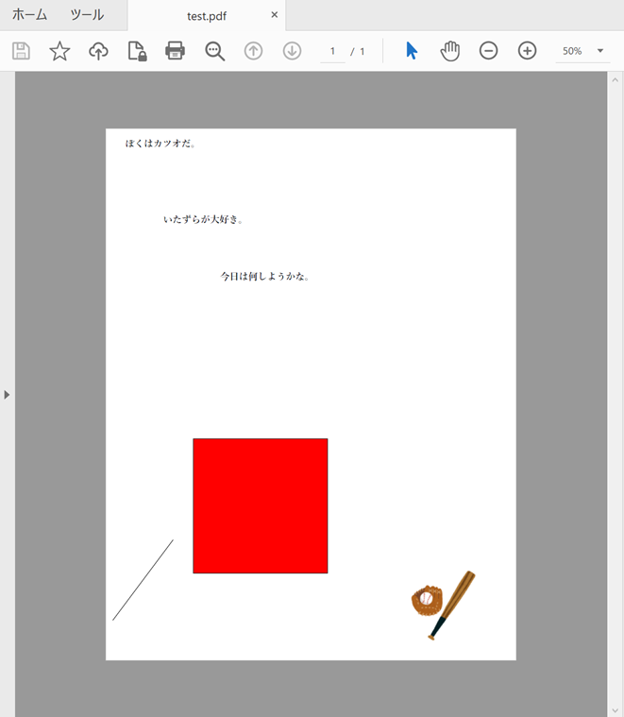Switch to the ツール tab

point(87,14)
